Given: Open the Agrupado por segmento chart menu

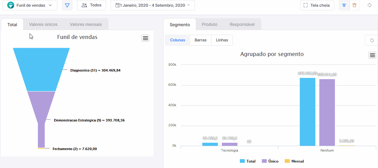Looking at the screenshot, I should click(x=372, y=55).
